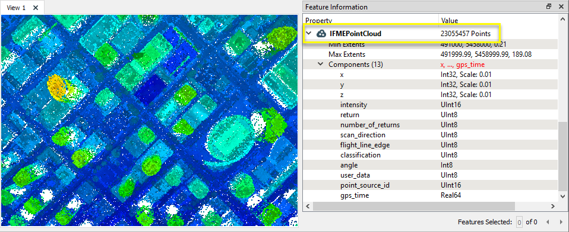Select the classification component row
Viewport: 569px width, 232px height.
pyautogui.click(x=431, y=155)
